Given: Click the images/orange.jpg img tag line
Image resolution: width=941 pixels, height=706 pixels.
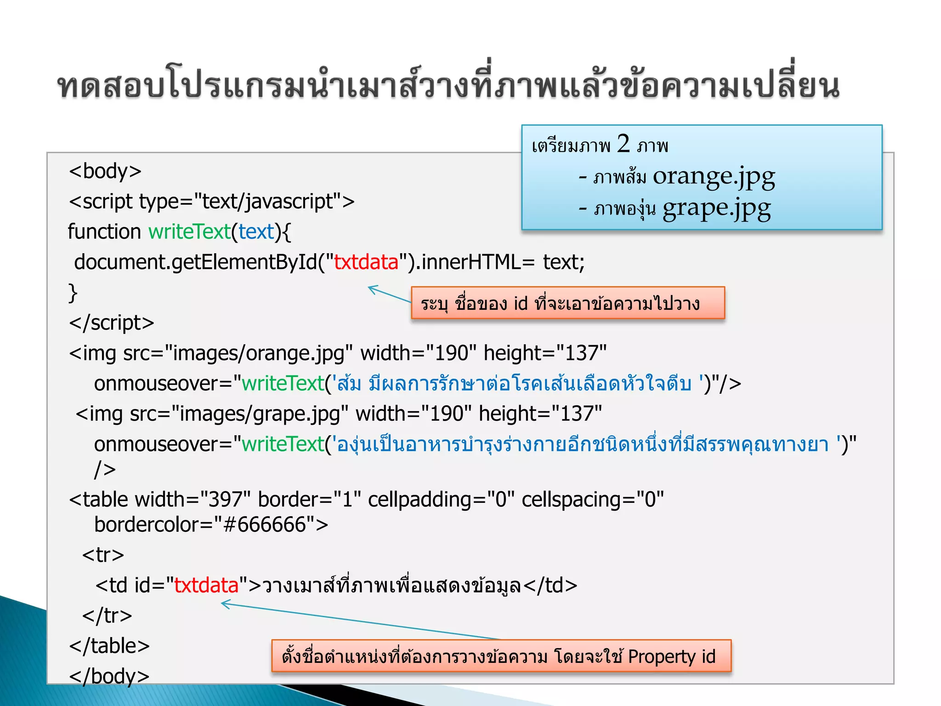Looking at the screenshot, I should pyautogui.click(x=338, y=353).
